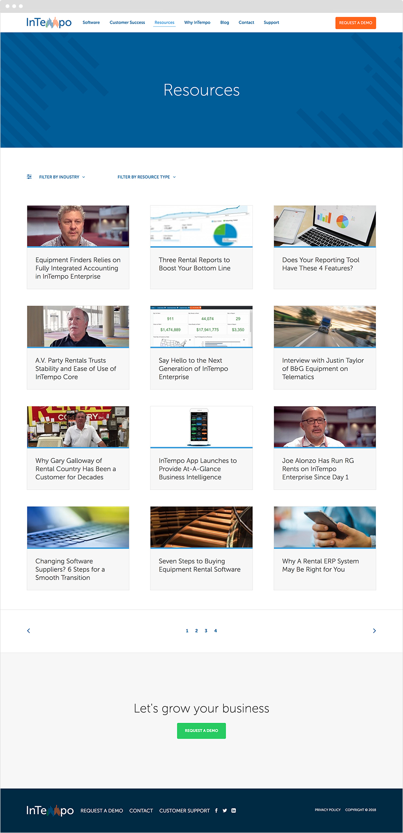The image size is (403, 833).
Task: Click the InTempo logo in footer
Action: pyautogui.click(x=50, y=810)
